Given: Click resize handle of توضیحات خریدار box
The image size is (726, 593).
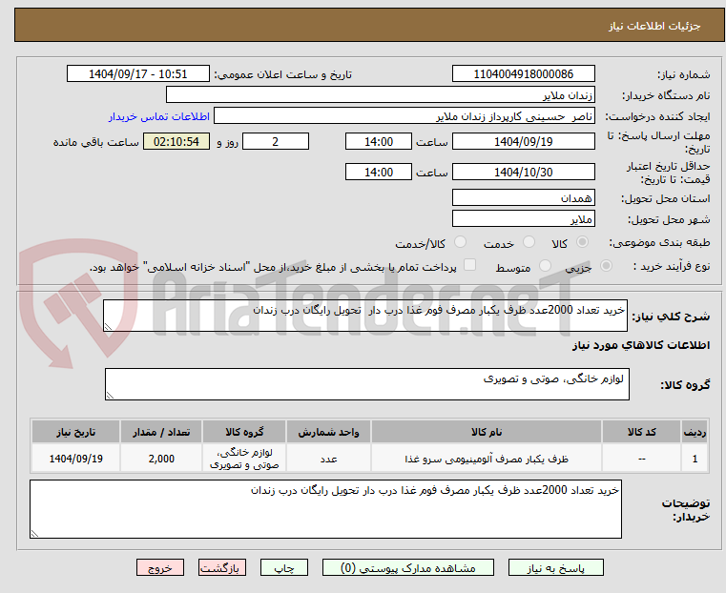Looking at the screenshot, I should [34, 534].
